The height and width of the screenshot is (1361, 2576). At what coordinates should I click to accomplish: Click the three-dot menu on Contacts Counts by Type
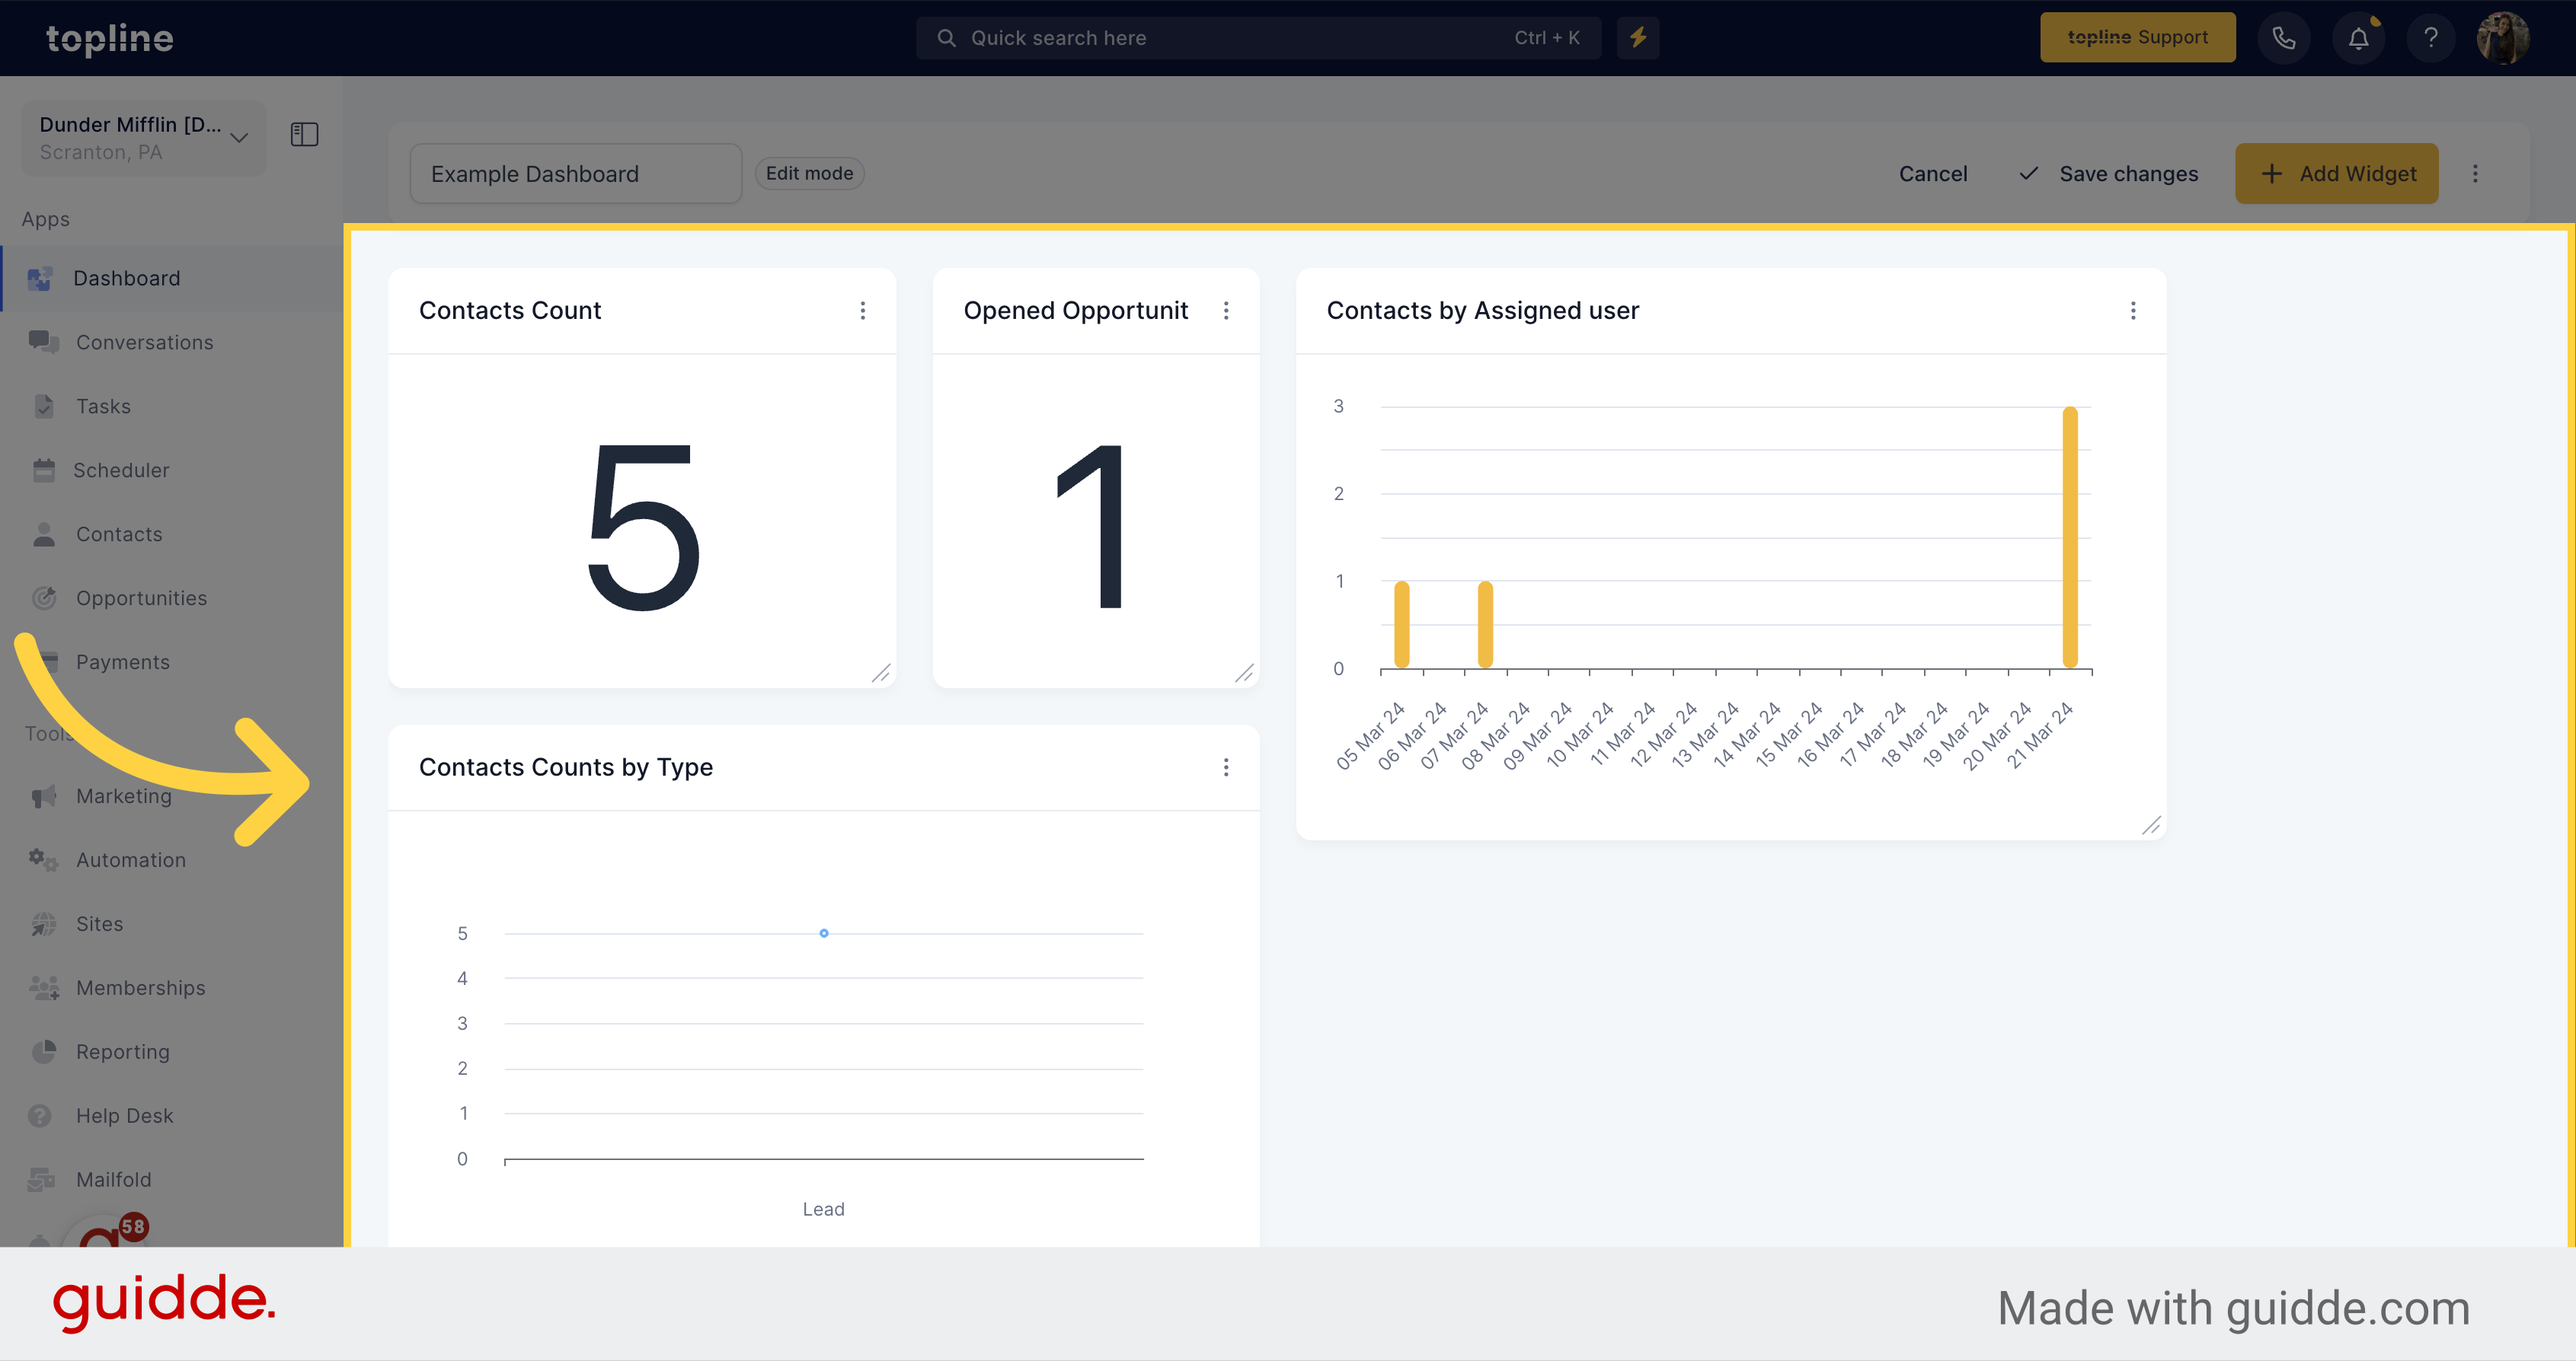click(1225, 767)
